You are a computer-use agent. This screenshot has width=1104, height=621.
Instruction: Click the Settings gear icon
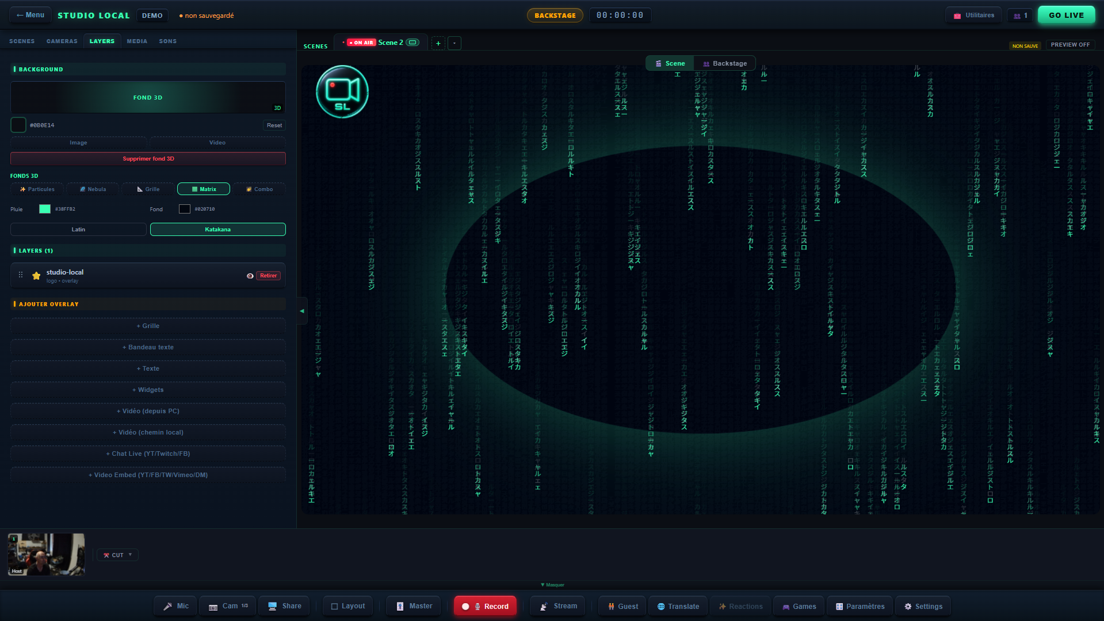coord(908,606)
